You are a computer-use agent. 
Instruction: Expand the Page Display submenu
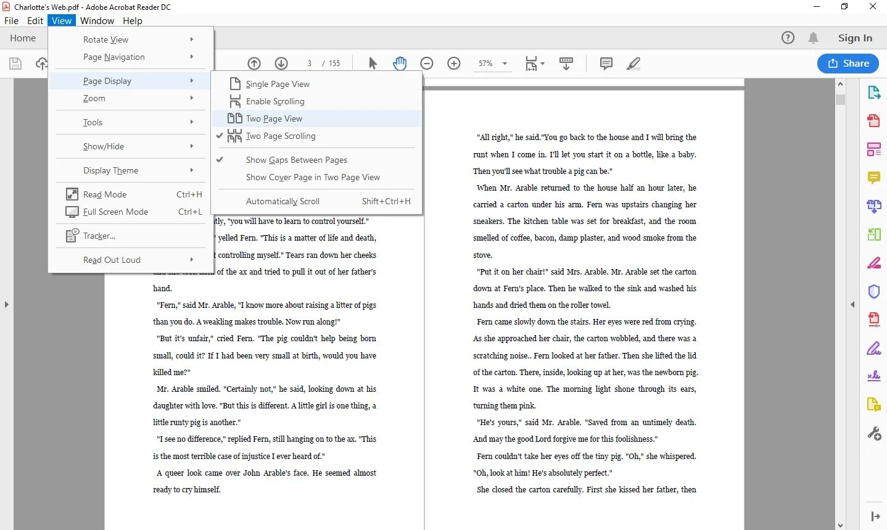point(131,81)
